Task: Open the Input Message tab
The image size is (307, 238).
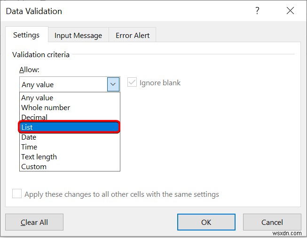Action: (79, 35)
